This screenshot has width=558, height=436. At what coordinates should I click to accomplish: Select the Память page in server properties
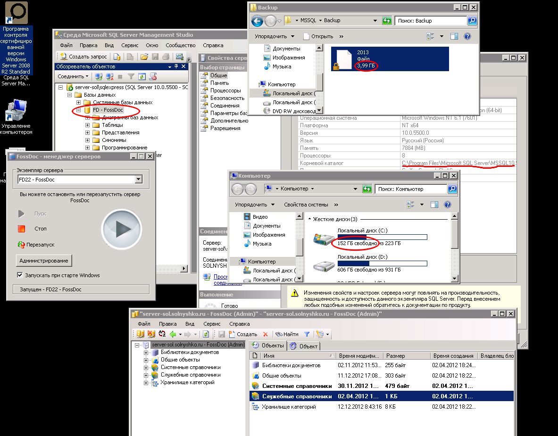(219, 83)
